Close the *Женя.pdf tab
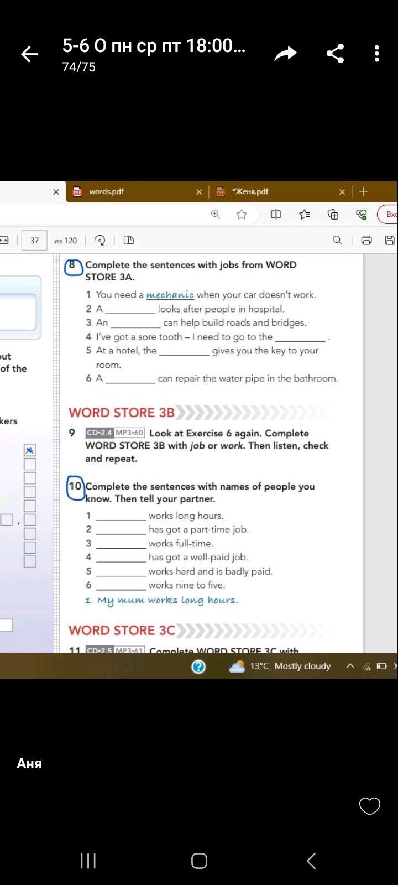The height and width of the screenshot is (885, 398). 342,192
